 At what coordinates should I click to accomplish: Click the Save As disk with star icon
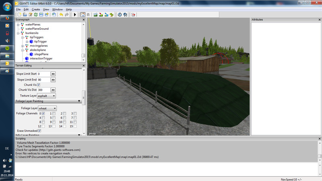click(47, 14)
